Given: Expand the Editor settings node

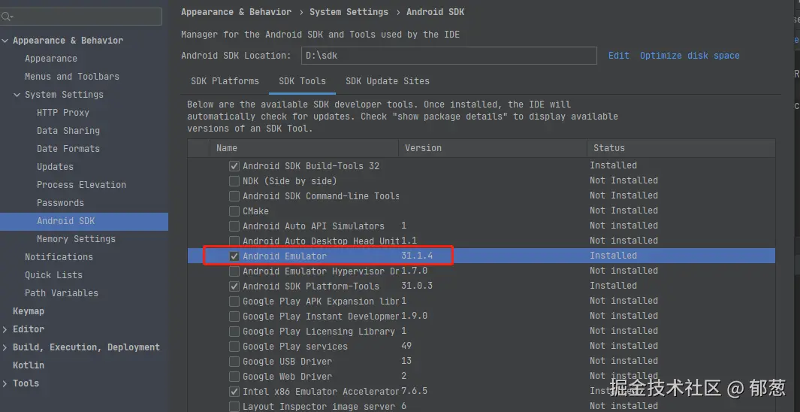Looking at the screenshot, I should click(x=5, y=329).
